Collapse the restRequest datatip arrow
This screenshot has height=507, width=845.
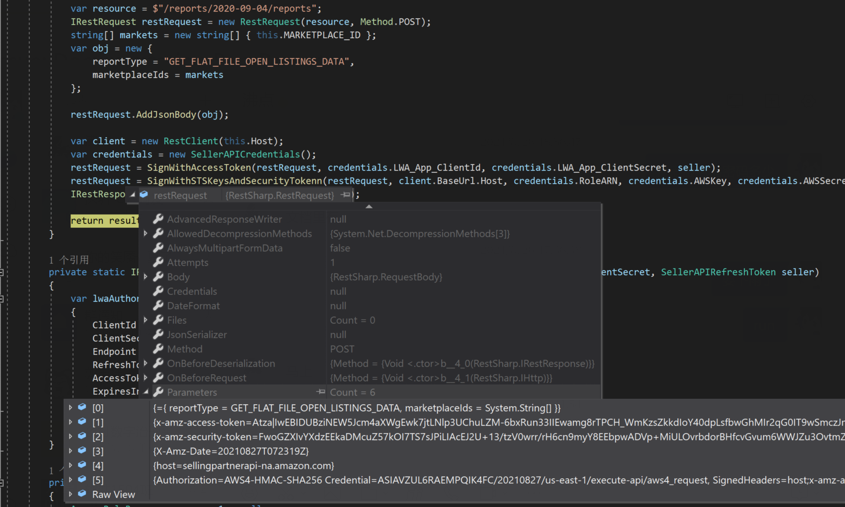[132, 195]
